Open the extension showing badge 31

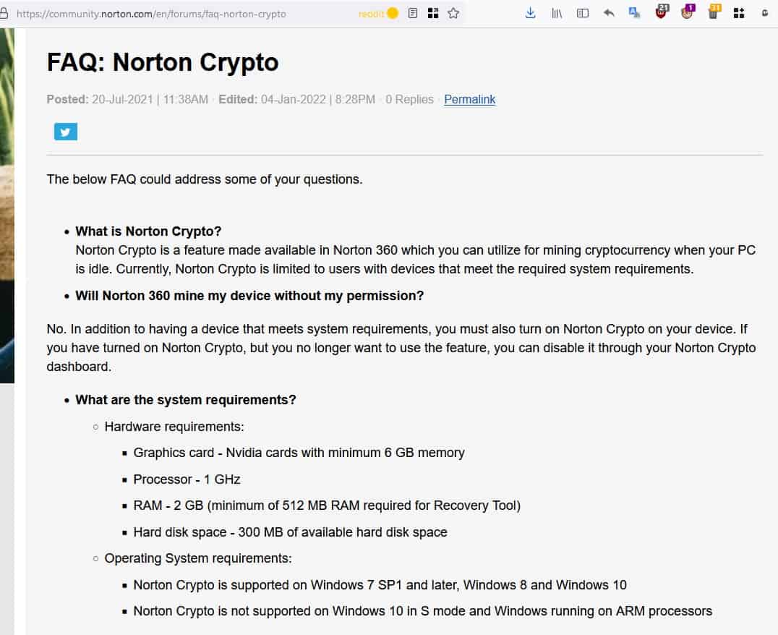[x=714, y=13]
